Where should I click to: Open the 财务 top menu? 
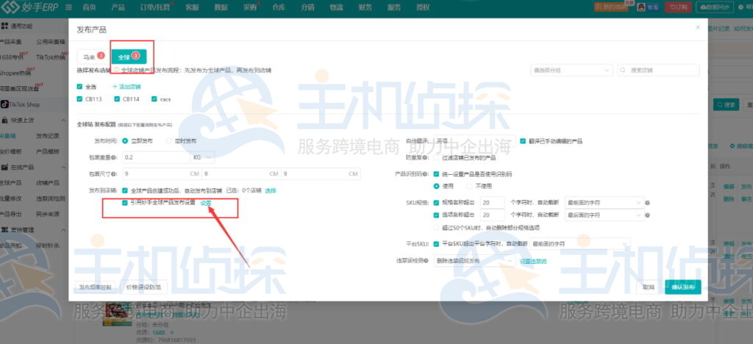point(365,7)
